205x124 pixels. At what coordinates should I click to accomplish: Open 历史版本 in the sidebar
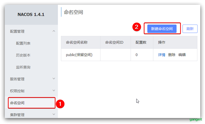23,55
